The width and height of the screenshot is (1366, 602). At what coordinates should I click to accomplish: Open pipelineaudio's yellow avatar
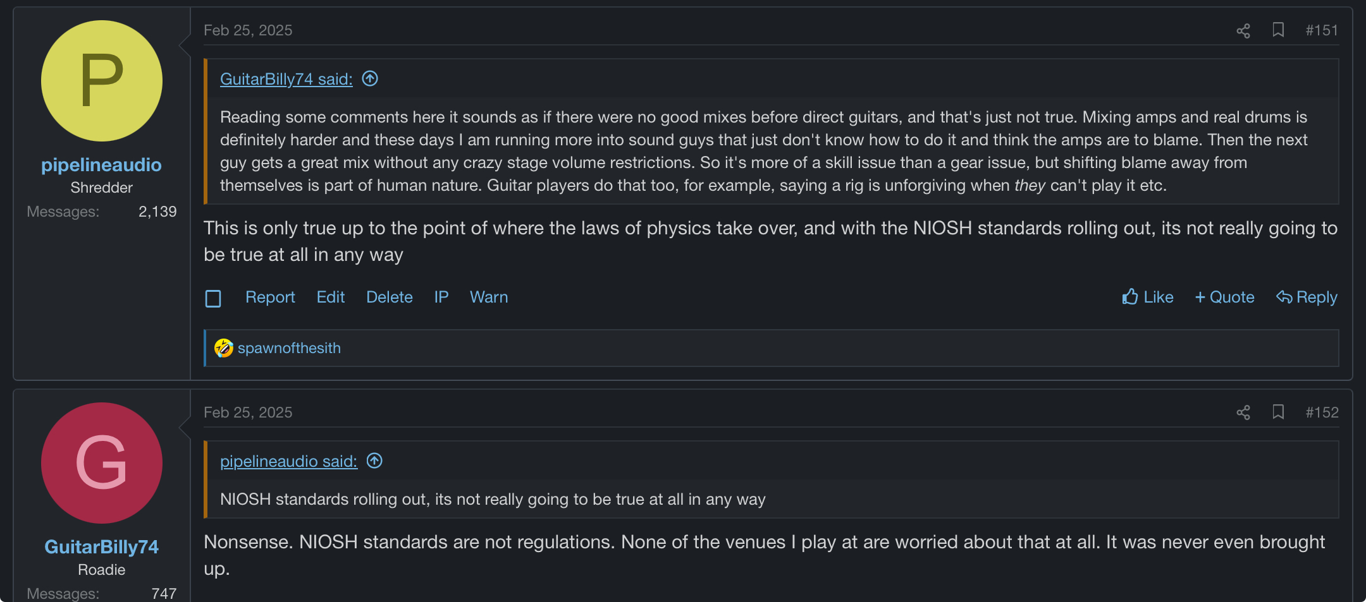(x=102, y=81)
